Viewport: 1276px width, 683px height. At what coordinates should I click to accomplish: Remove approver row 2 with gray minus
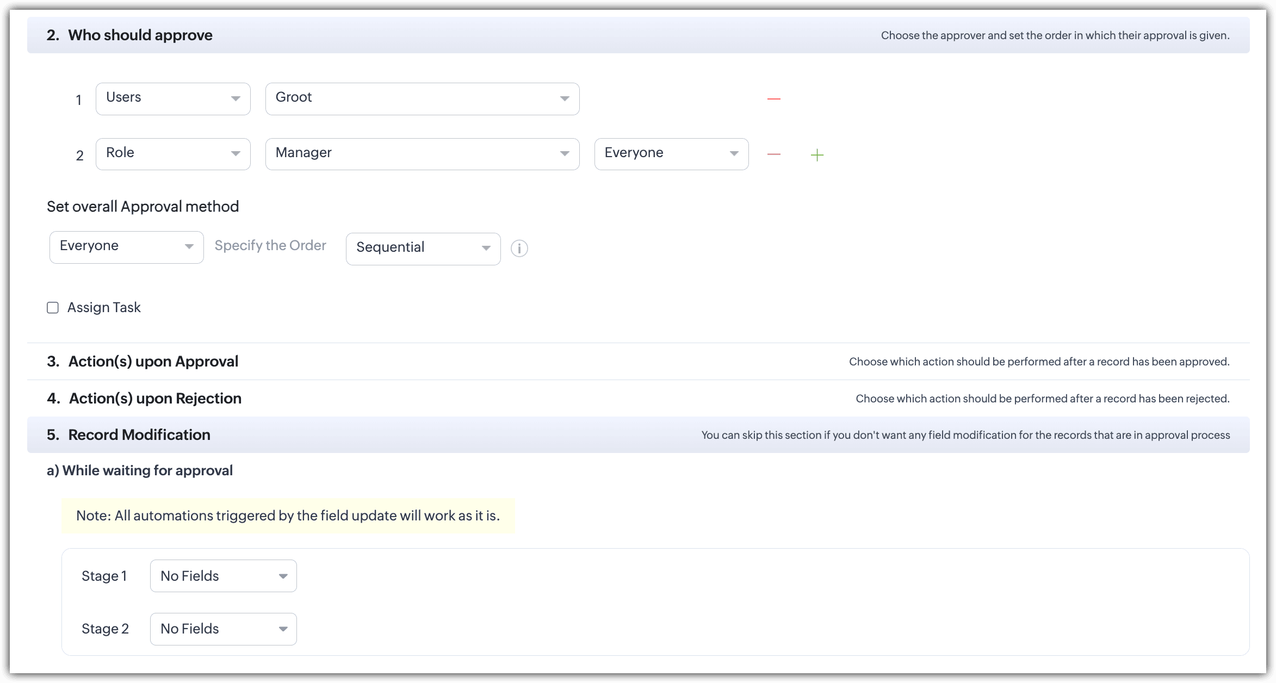click(x=773, y=154)
